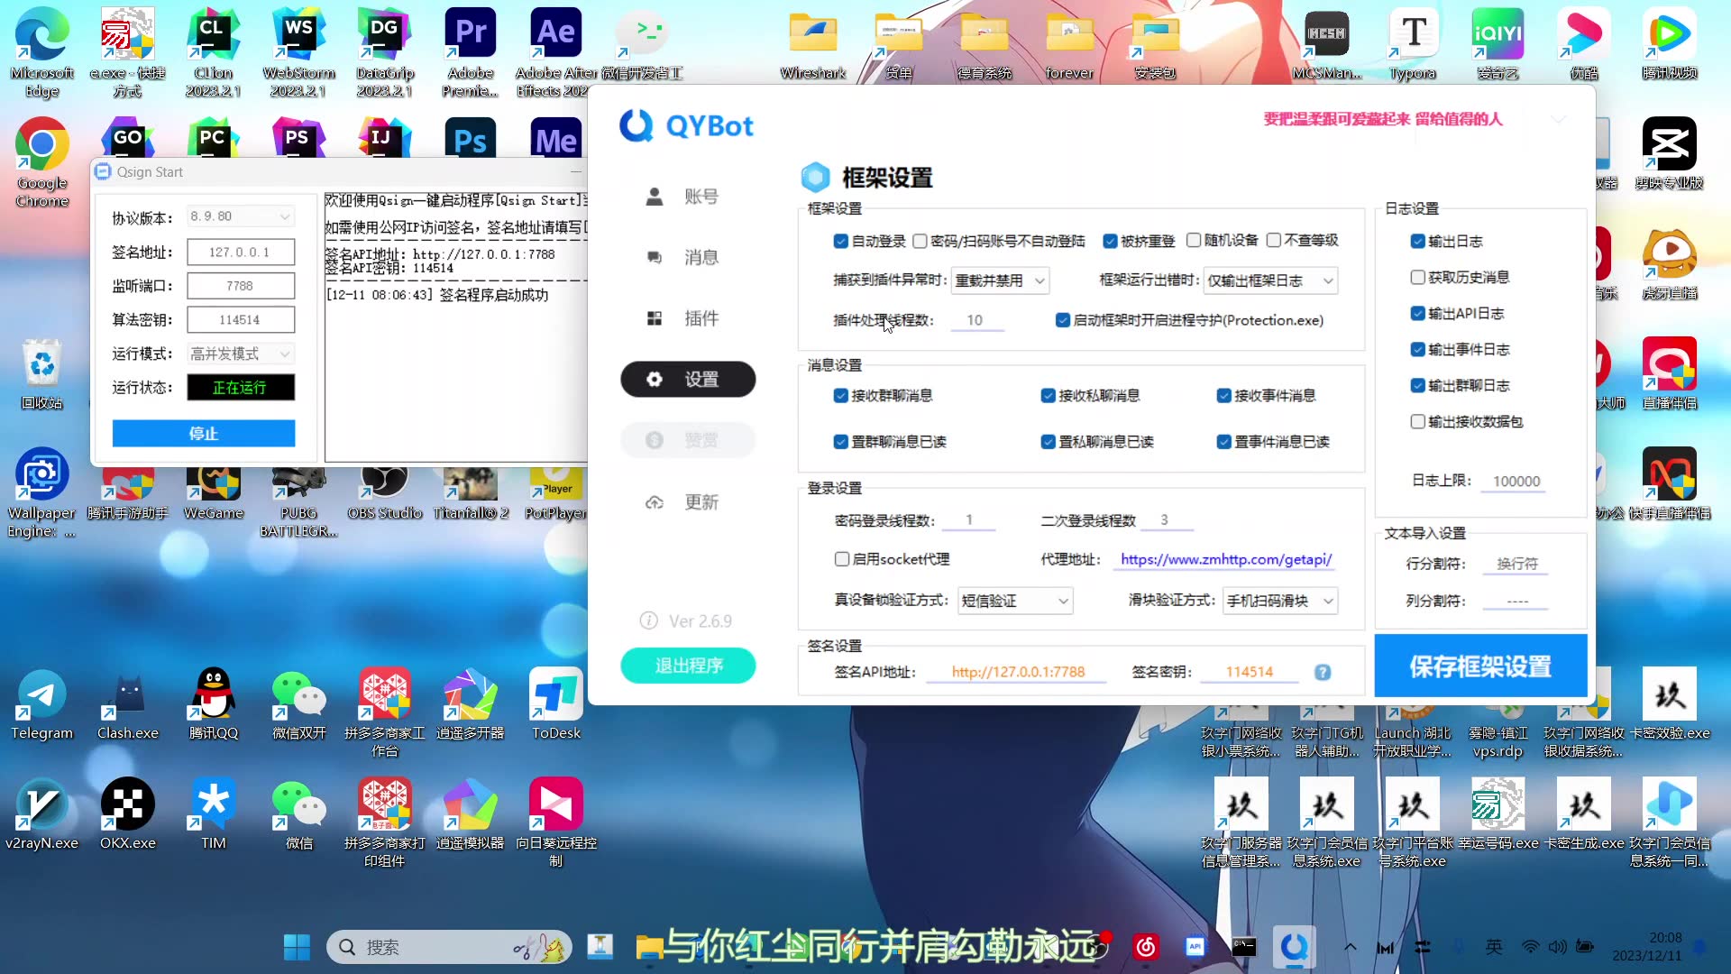
Task: Toggle 输出日志 checkbox in log settings
Action: click(x=1417, y=242)
